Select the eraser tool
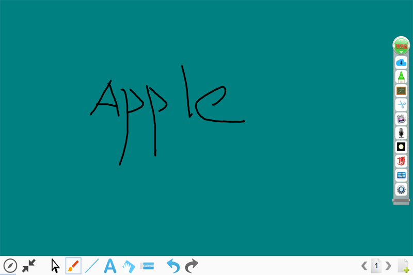The height and width of the screenshot is (275, 413). click(147, 266)
